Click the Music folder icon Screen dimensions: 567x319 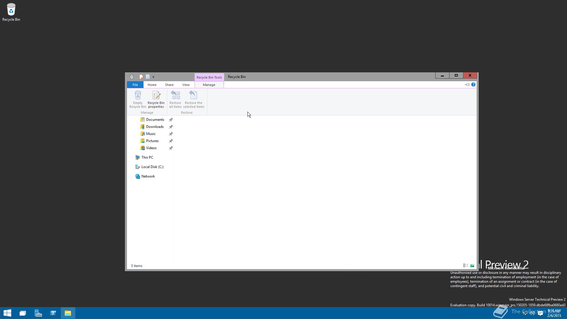click(142, 134)
